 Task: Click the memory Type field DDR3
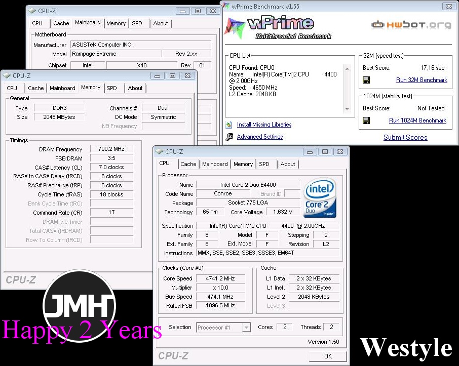[59, 108]
